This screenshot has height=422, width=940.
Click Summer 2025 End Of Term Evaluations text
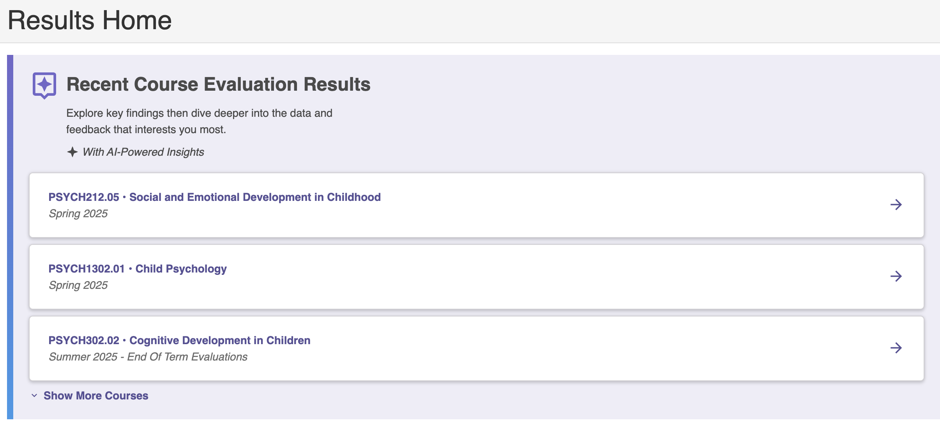click(148, 357)
